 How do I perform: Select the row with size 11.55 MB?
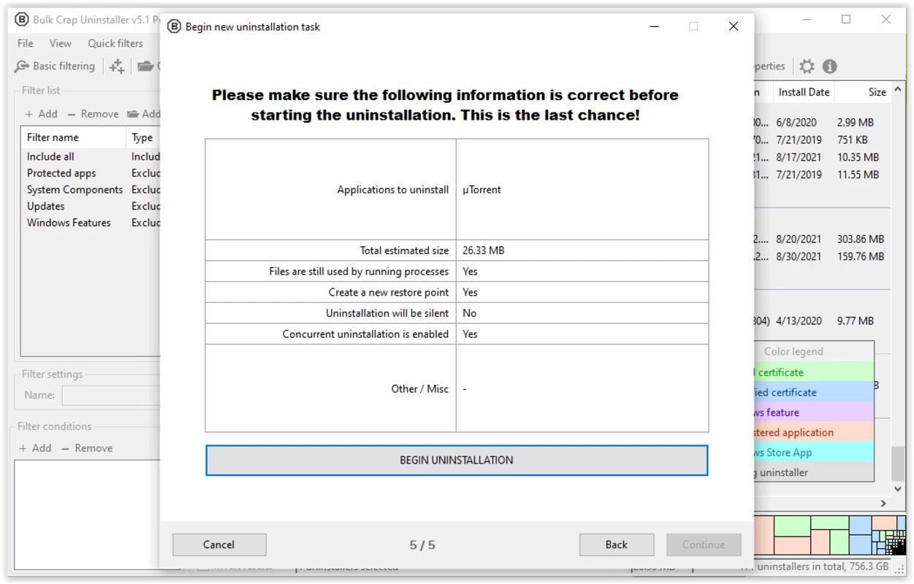[822, 174]
